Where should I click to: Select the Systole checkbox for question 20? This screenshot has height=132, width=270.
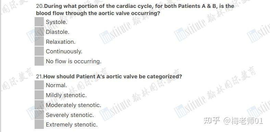pos(39,22)
